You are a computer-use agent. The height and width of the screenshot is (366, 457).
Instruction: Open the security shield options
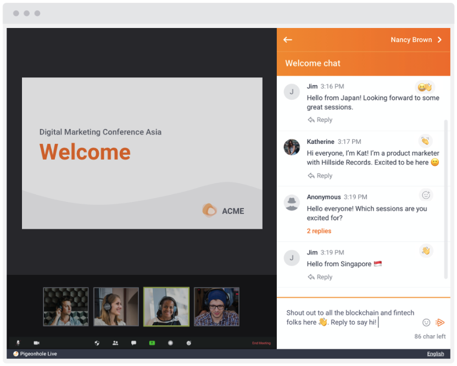coord(97,343)
